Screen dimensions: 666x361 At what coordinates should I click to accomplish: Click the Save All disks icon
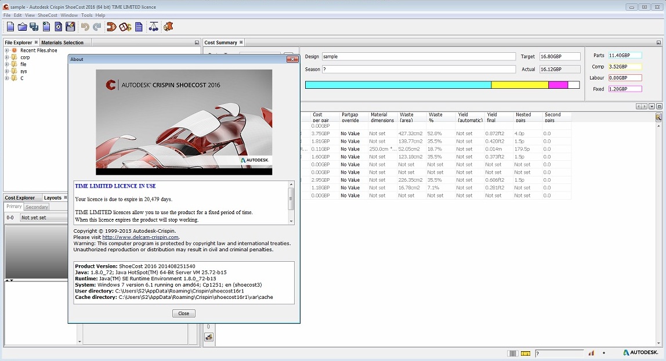(x=34, y=27)
